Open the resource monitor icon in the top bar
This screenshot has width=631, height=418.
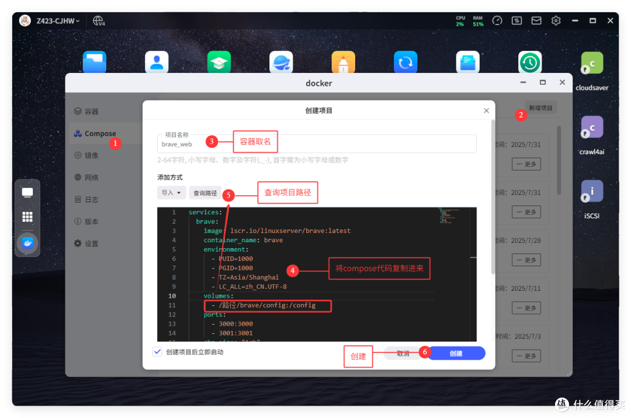tap(516, 20)
